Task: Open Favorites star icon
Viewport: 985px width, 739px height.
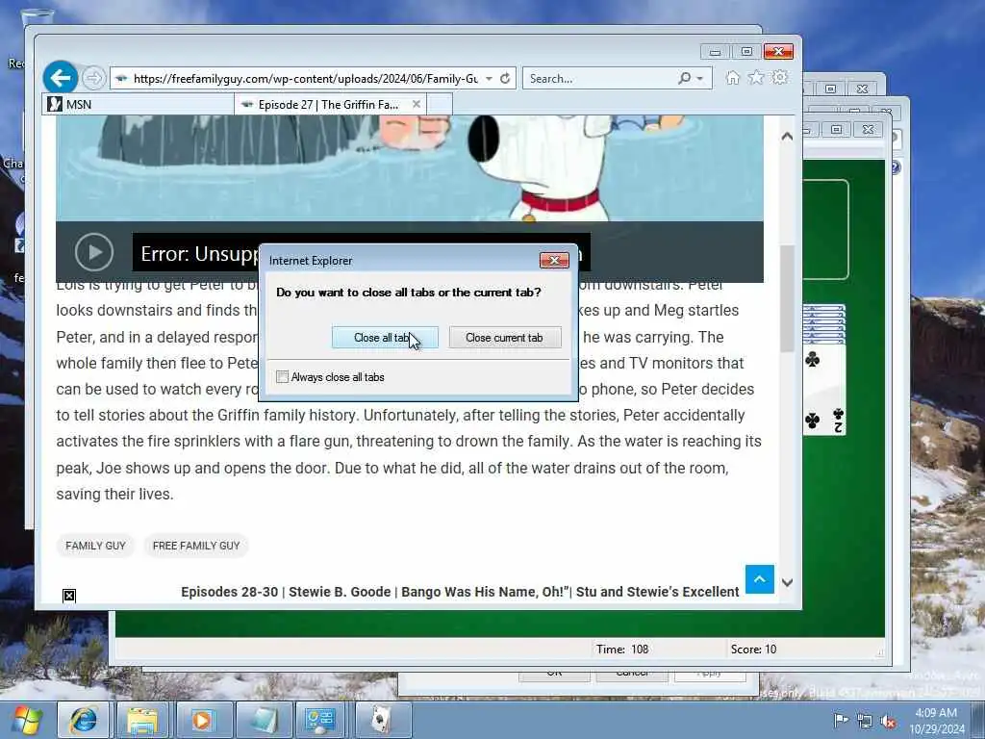Action: (756, 77)
